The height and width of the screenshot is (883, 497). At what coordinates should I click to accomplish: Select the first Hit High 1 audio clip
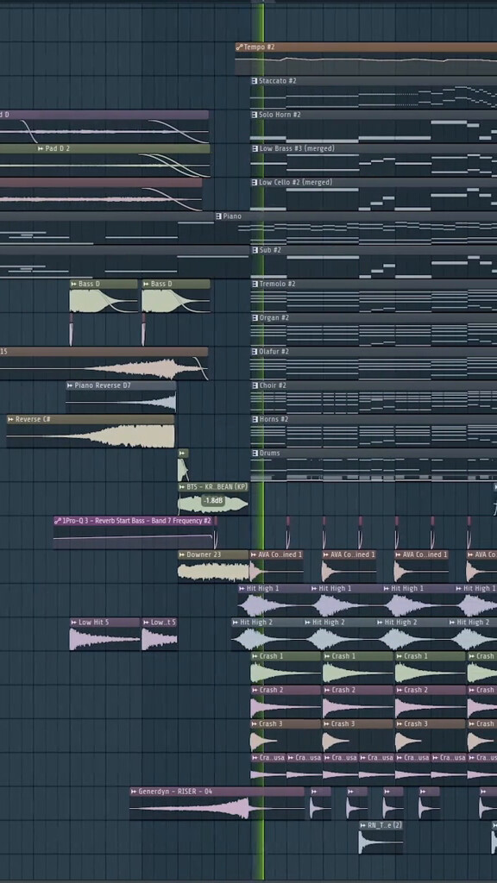[274, 600]
